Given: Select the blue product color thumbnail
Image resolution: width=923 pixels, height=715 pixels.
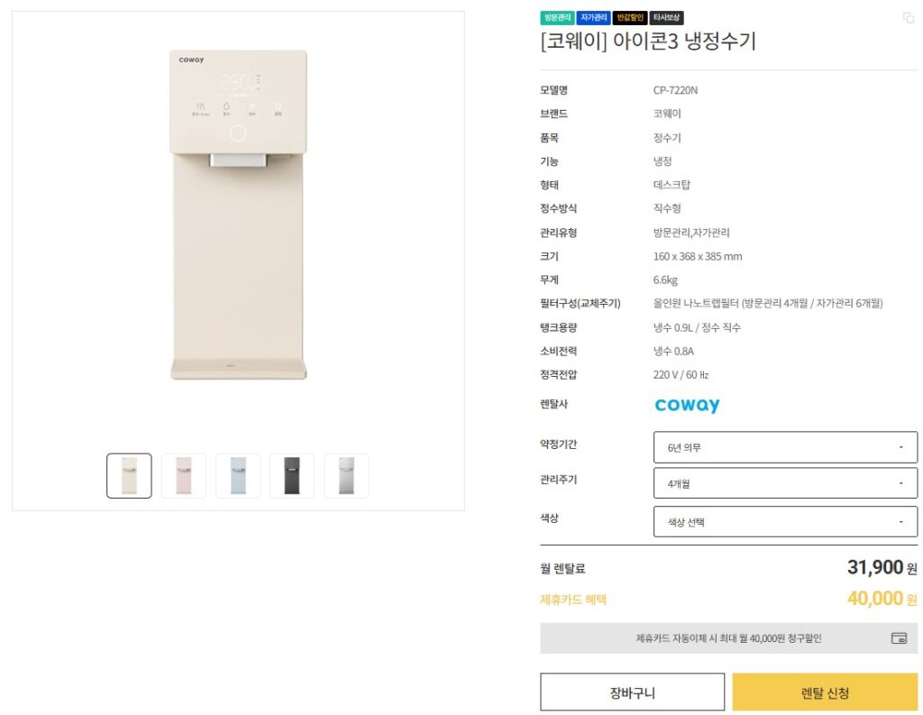Looking at the screenshot, I should click(237, 474).
